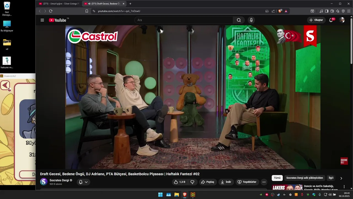Start voice search with microphone icon
This screenshot has height=199, width=353.
(x=251, y=20)
